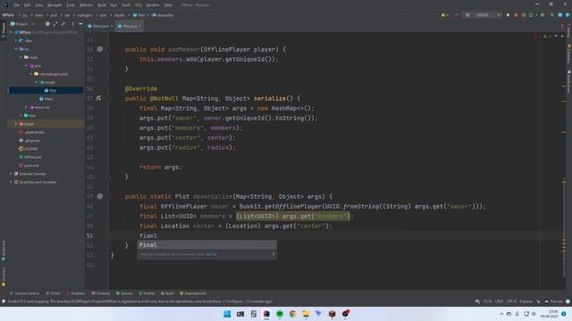Hide the Project panel with the minus icon

point(80,24)
